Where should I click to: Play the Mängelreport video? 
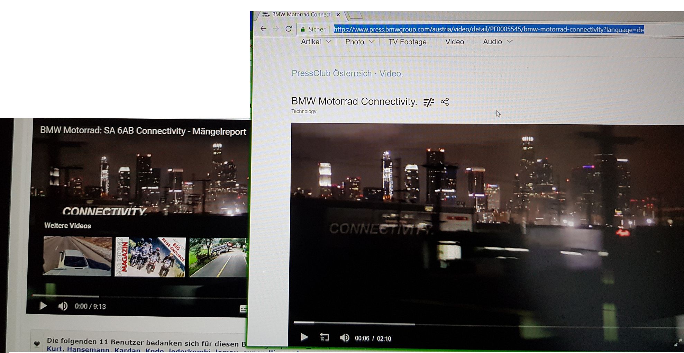click(x=43, y=306)
